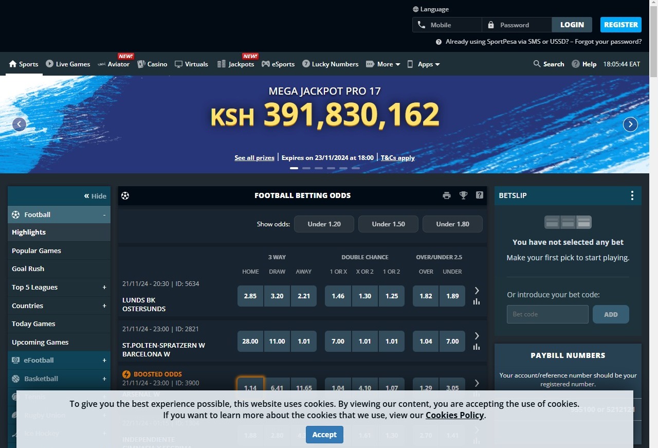This screenshot has height=448, width=658.
Task: Select first banner slide indicator
Action: (x=294, y=168)
